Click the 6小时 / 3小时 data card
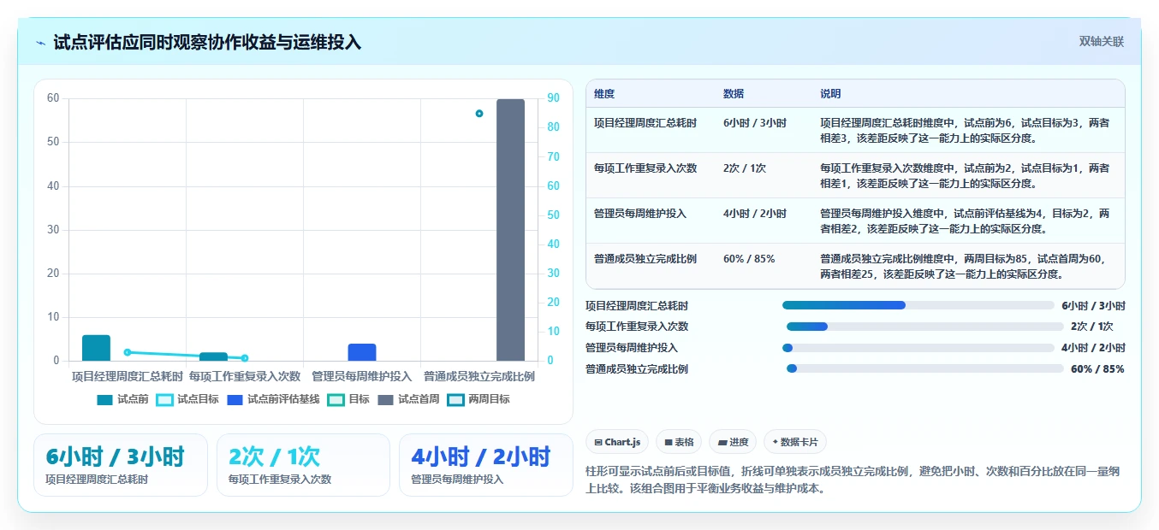Viewport: 1159px width, 530px height. 120,465
